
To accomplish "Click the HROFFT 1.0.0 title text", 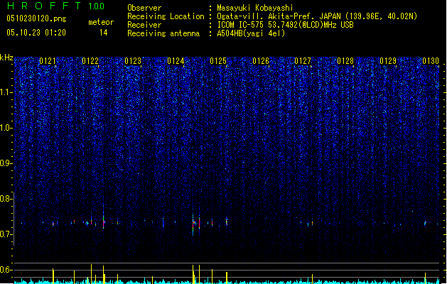I will tap(56, 6).
